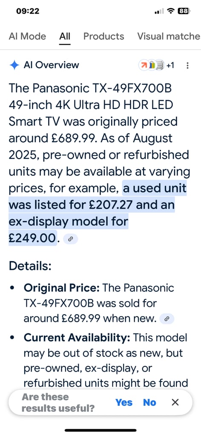This screenshot has width=201, height=436.
Task: Tap the cellular signal bars icon
Action: 159,11
